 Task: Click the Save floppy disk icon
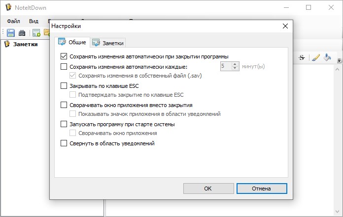[11, 33]
